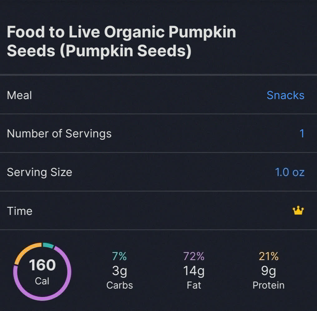317x311 pixels.
Task: Open the 1.0 oz serving size selector
Action: tap(290, 172)
